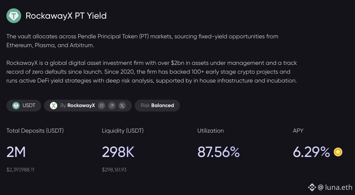Open the RockawayX external link arrow

[x=112, y=105]
